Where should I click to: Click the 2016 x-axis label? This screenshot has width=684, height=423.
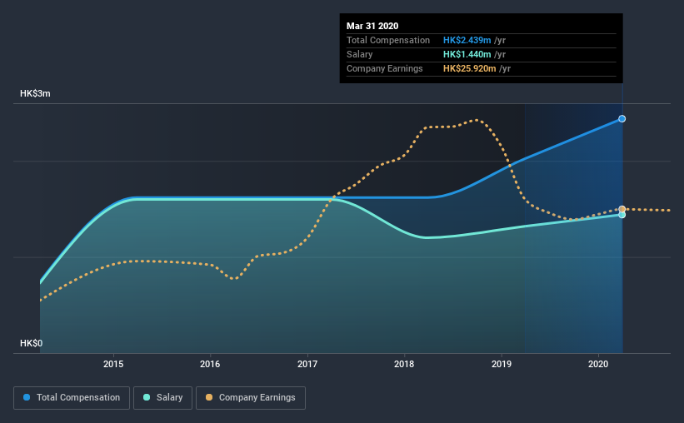(x=210, y=364)
